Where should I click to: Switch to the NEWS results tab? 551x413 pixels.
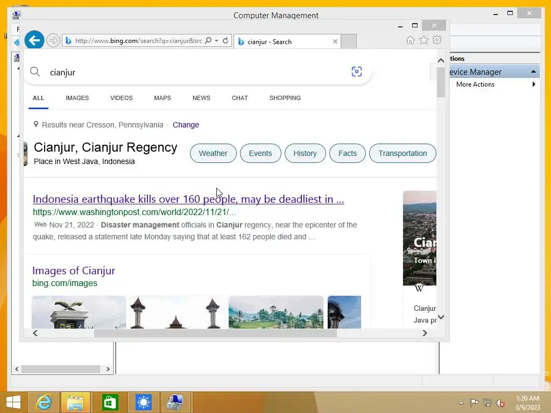coord(201,98)
